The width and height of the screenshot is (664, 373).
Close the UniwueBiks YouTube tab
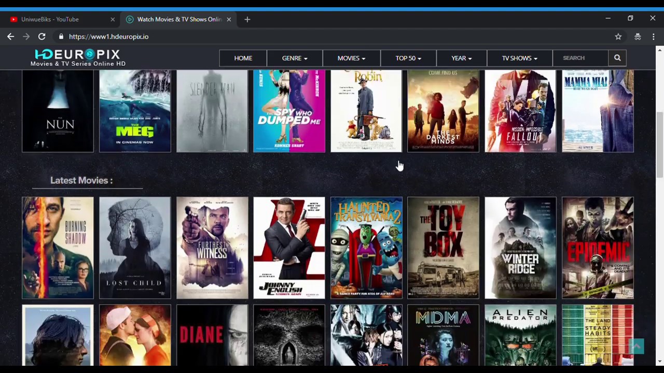pyautogui.click(x=113, y=19)
